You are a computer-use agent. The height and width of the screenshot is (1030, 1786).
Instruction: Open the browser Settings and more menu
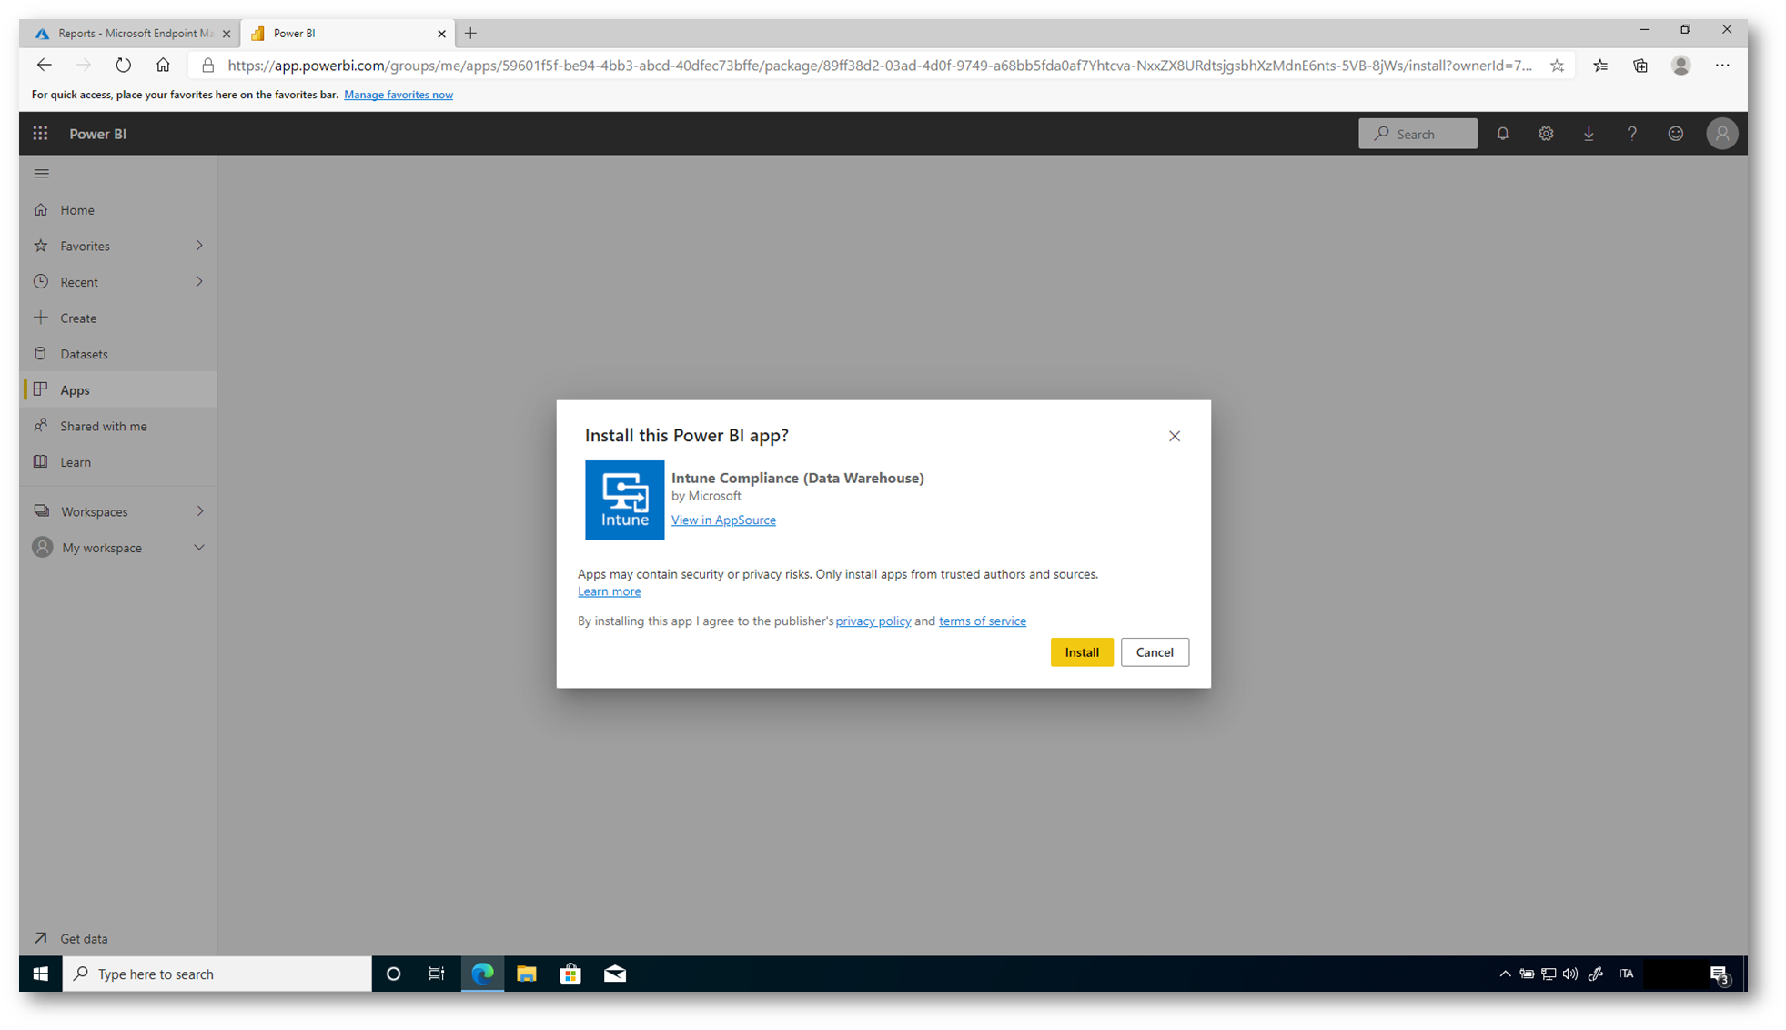(x=1721, y=66)
